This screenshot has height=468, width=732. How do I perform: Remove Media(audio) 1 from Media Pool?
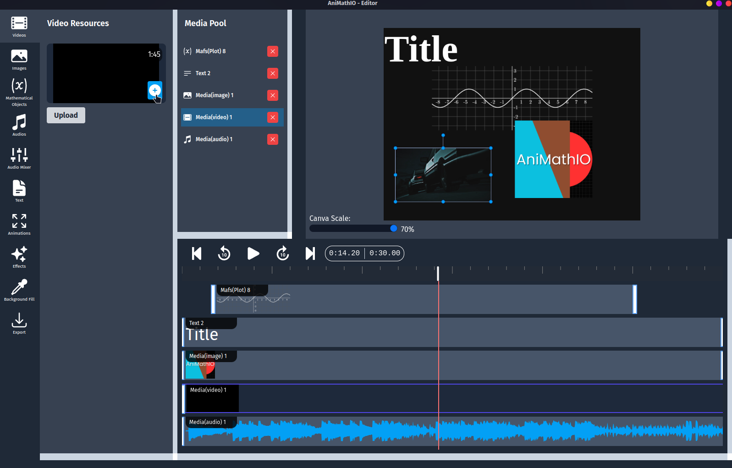click(x=273, y=139)
